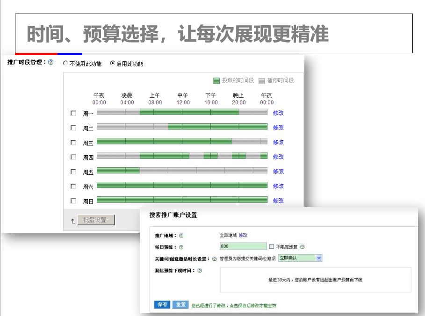Image resolution: width=425 pixels, height=316 pixels.
Task: Open help icon next to 每日预算
Action: pyautogui.click(x=181, y=247)
